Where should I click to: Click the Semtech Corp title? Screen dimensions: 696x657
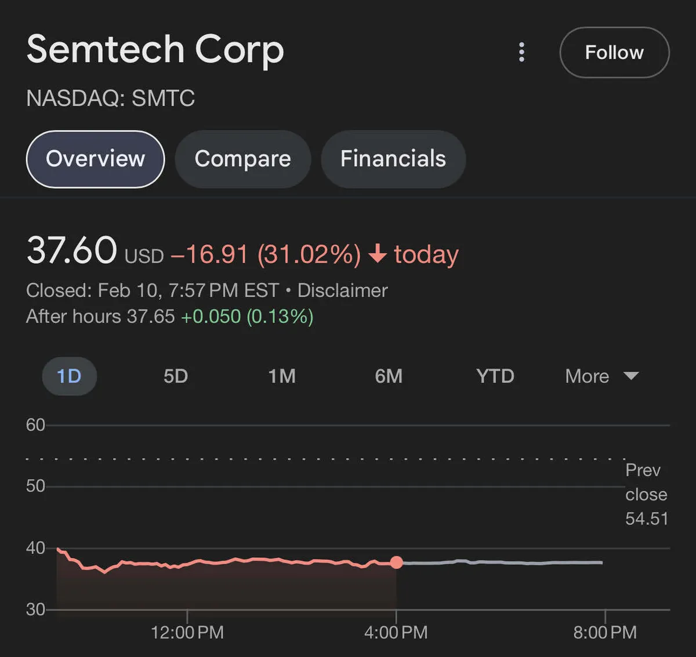tap(155, 49)
